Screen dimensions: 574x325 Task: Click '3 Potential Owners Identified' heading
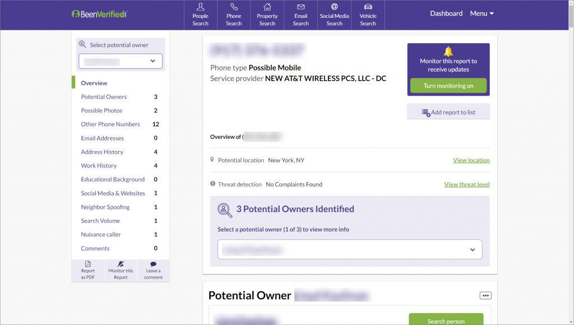(295, 209)
